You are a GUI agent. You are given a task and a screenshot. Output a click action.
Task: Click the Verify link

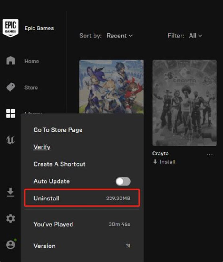coord(42,147)
